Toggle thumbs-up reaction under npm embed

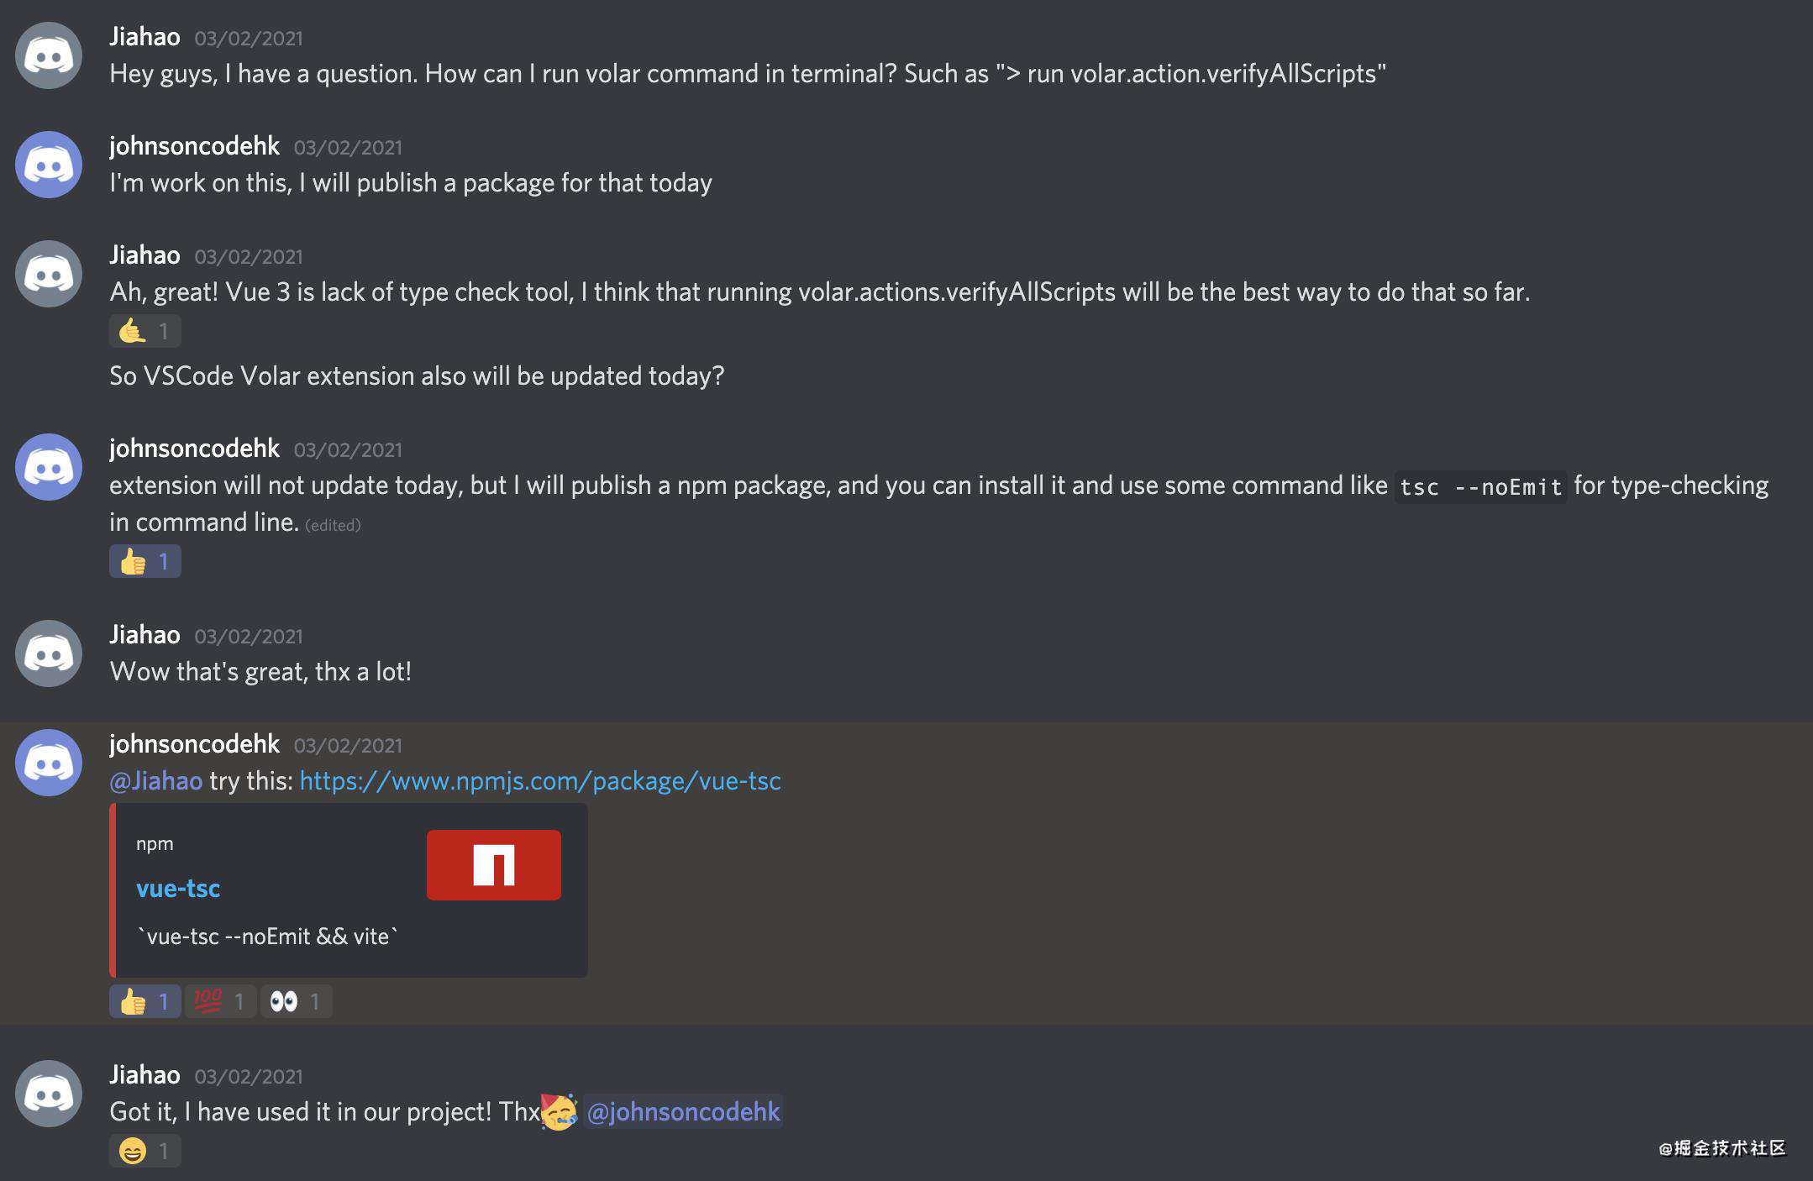tap(145, 1001)
